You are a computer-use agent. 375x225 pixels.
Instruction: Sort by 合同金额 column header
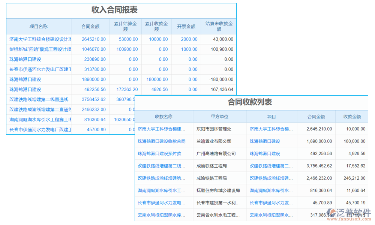pyautogui.click(x=92, y=26)
